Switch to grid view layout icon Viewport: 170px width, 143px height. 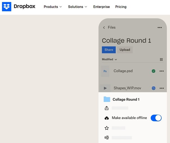[x=161, y=60]
